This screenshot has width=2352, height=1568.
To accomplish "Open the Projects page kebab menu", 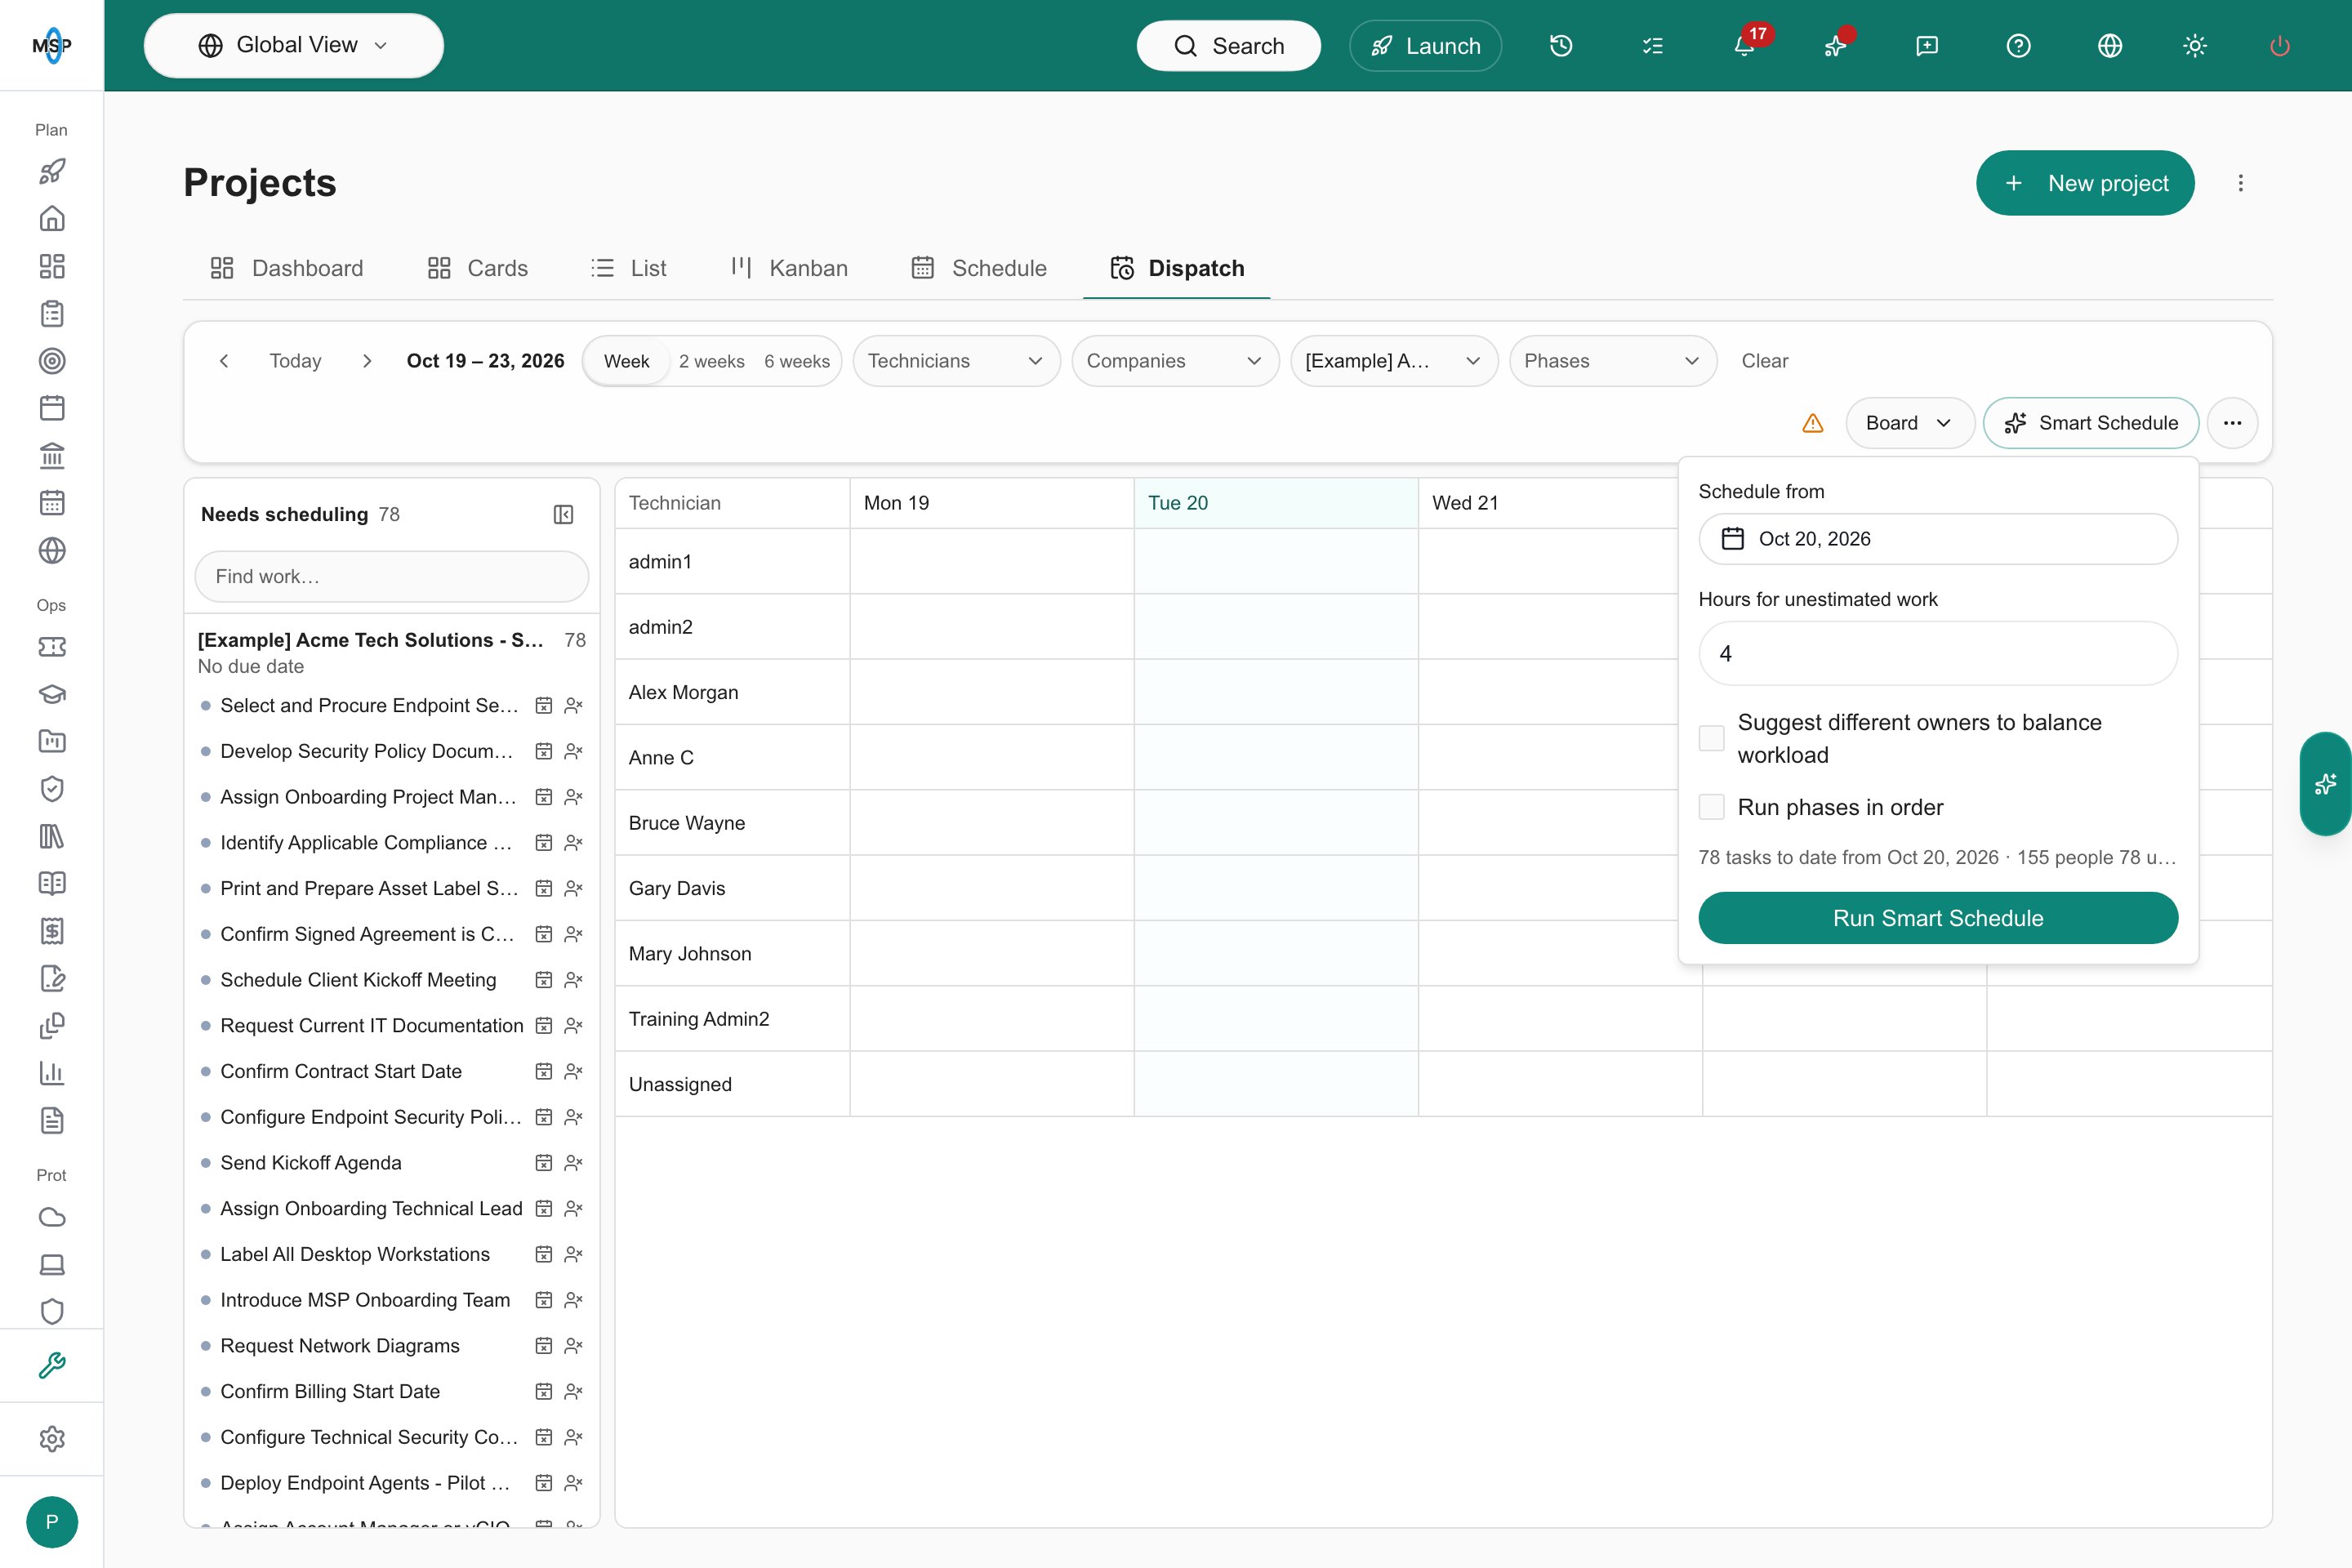I will click(x=2241, y=183).
